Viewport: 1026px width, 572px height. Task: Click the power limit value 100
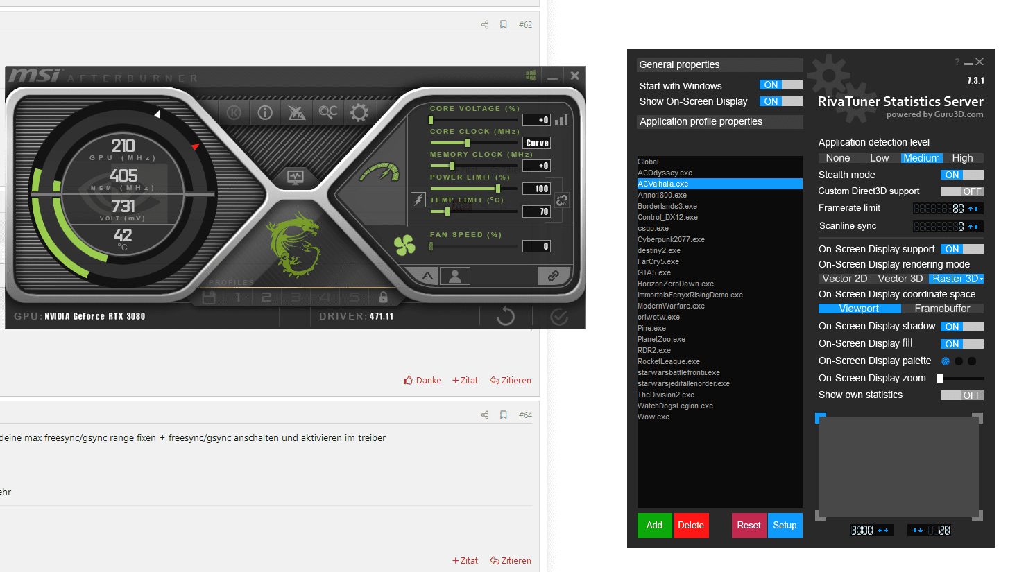coord(537,189)
